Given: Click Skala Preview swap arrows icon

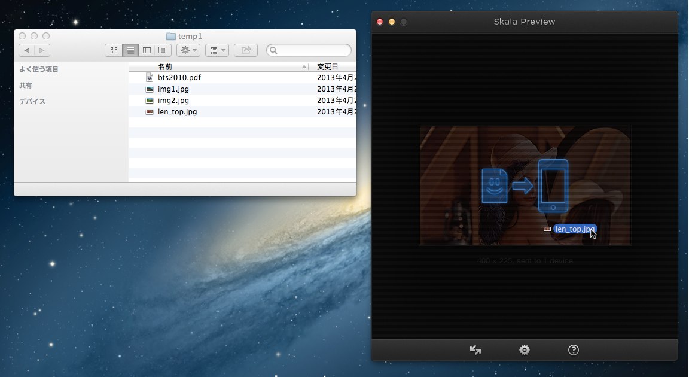Looking at the screenshot, I should 475,350.
